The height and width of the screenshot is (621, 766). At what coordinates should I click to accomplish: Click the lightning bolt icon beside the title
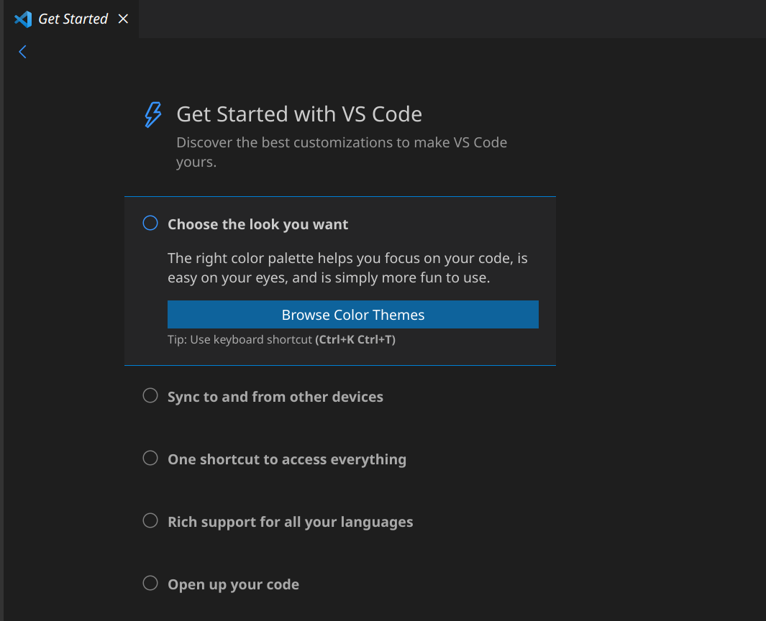coord(152,114)
